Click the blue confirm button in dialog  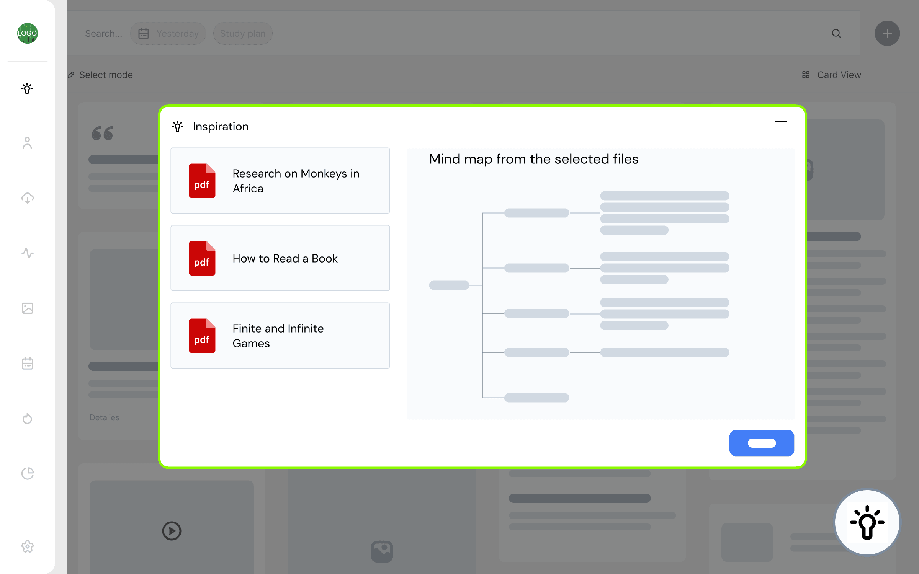tap(761, 443)
